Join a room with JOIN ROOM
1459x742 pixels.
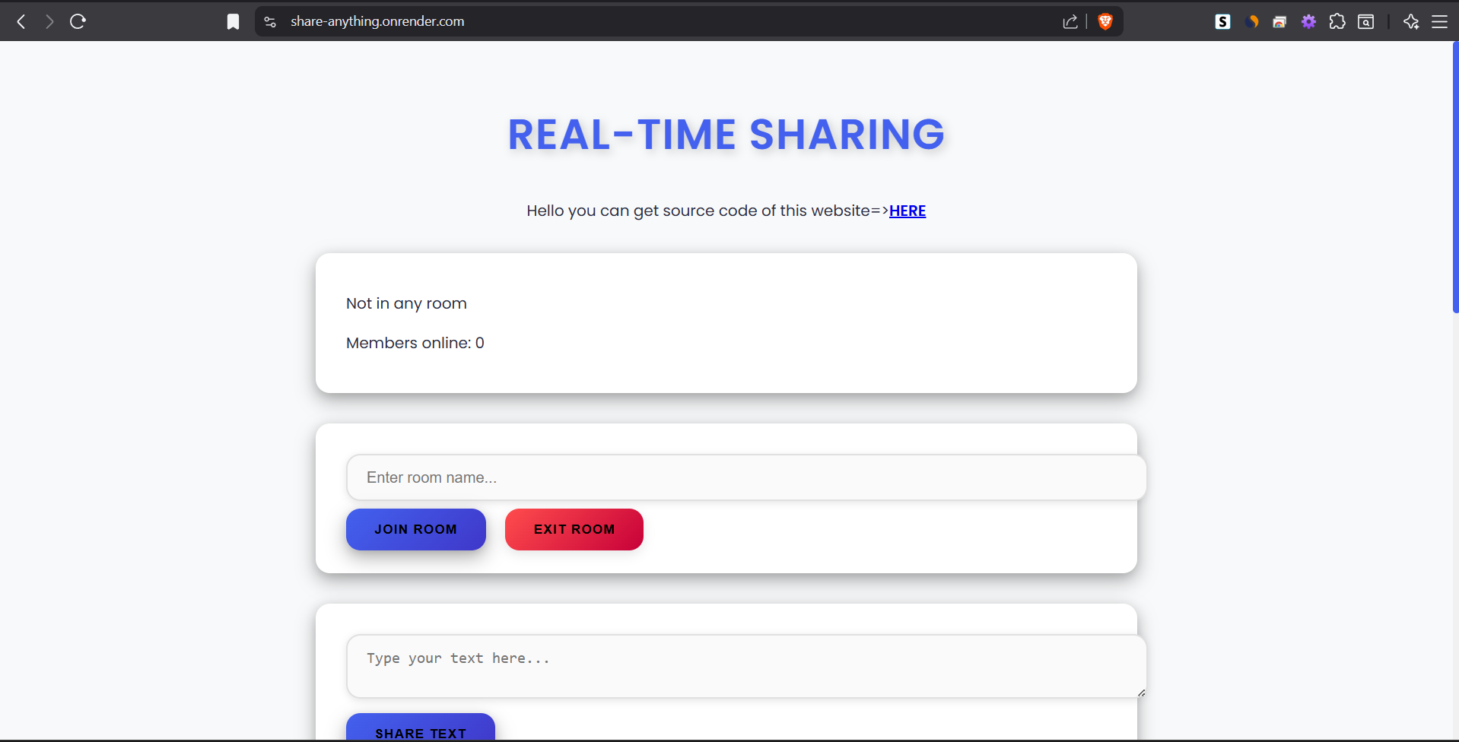click(x=415, y=529)
